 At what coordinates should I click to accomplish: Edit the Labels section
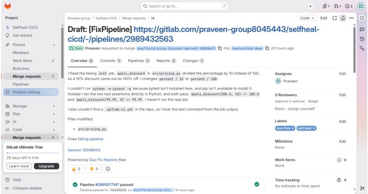point(342,122)
